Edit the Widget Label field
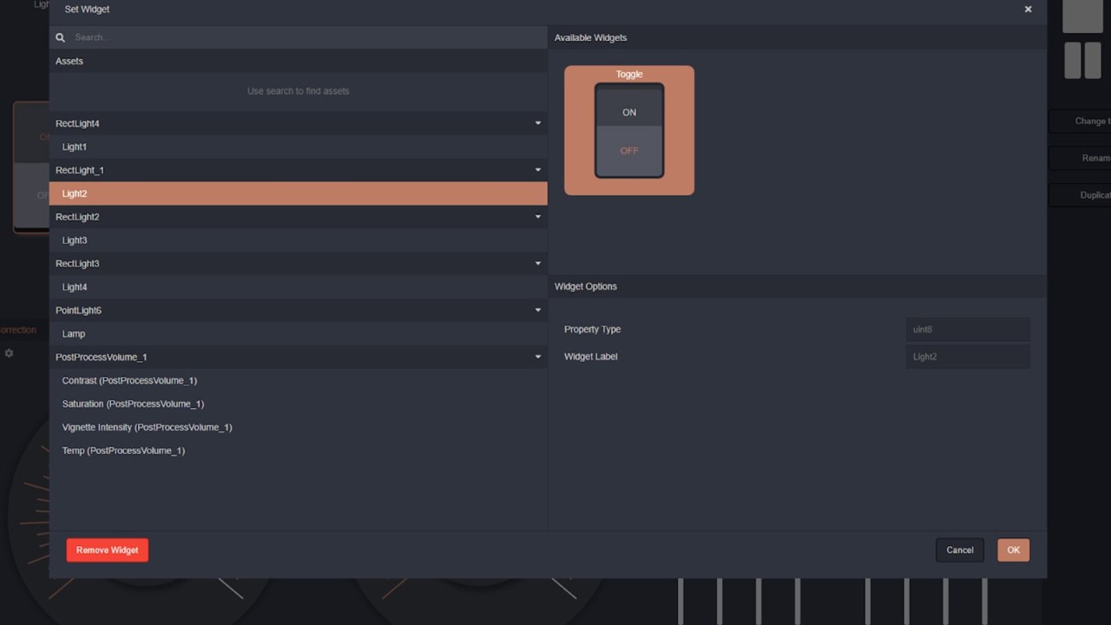This screenshot has width=1111, height=625. tap(968, 357)
